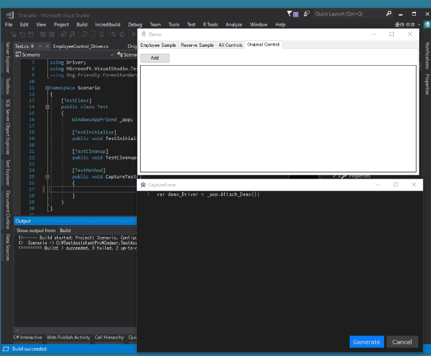Click the refresh arrow toolbar icon
This screenshot has height=356, width=431.
(x=122, y=34)
